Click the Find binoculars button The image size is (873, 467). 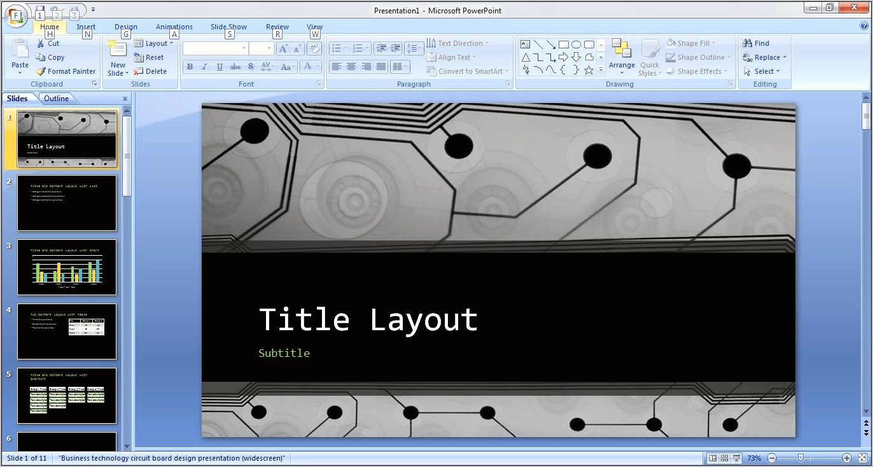(x=756, y=43)
